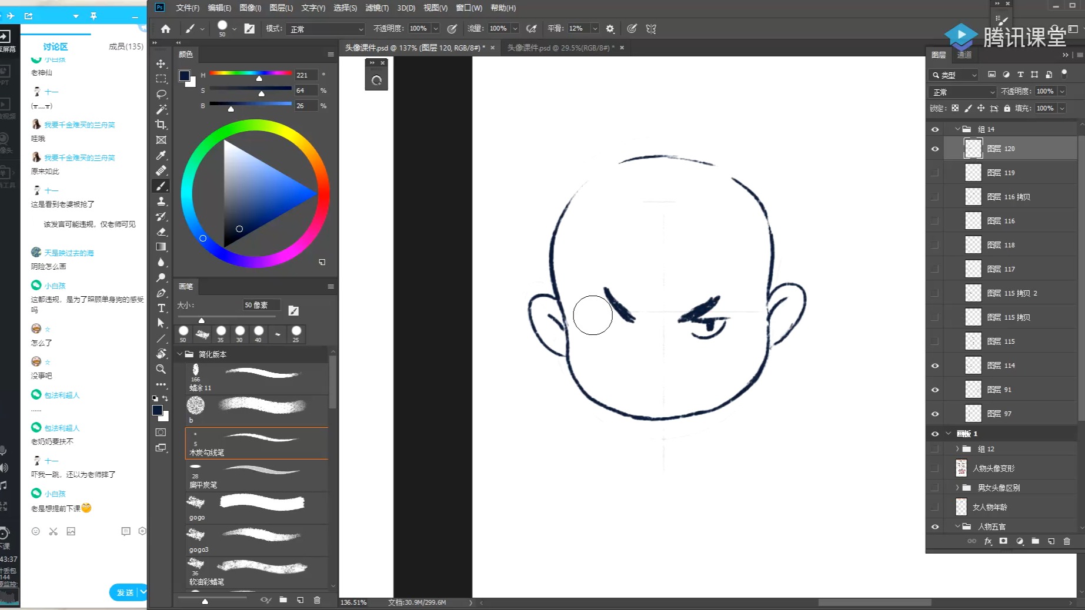Open layer blend mode 正常 dropdown
The width and height of the screenshot is (1085, 610).
tap(963, 92)
